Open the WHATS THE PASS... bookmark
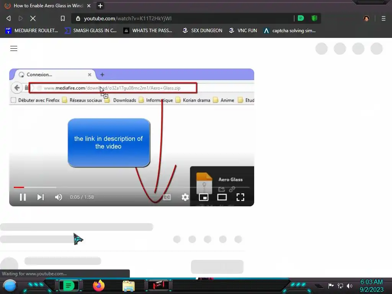 [x=148, y=31]
